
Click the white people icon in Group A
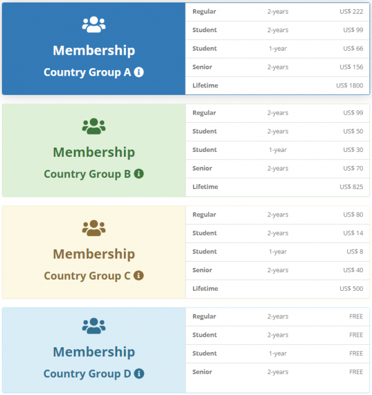click(x=94, y=24)
